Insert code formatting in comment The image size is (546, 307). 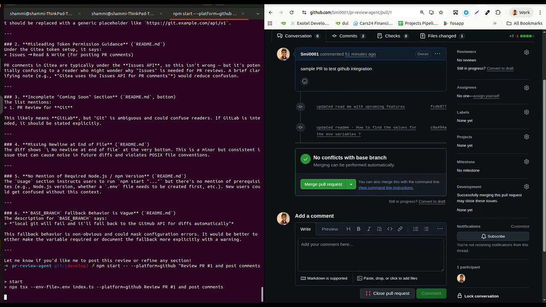tap(389, 229)
